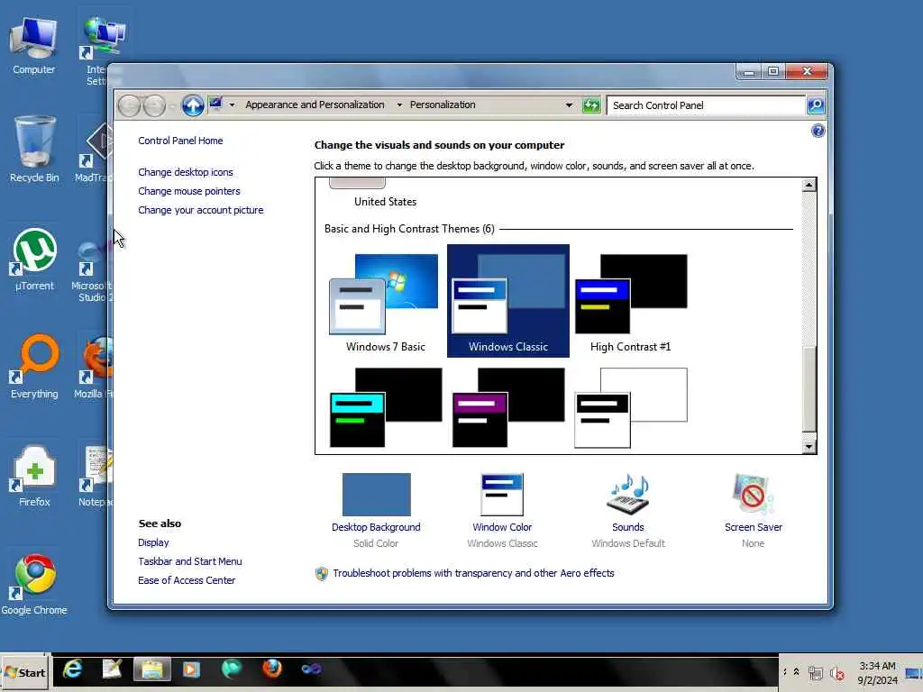Viewport: 923px width, 692px height.
Task: Open the Sounds icon with music notes
Action: tap(627, 495)
